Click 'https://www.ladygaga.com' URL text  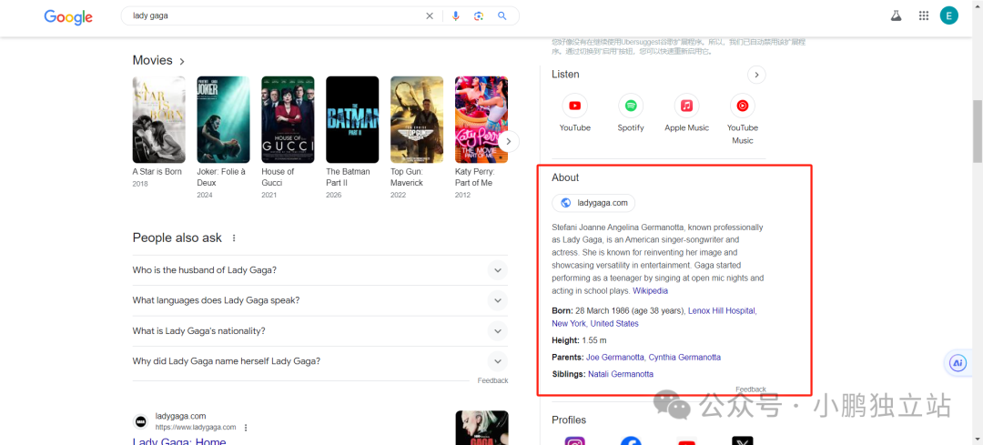(196, 428)
